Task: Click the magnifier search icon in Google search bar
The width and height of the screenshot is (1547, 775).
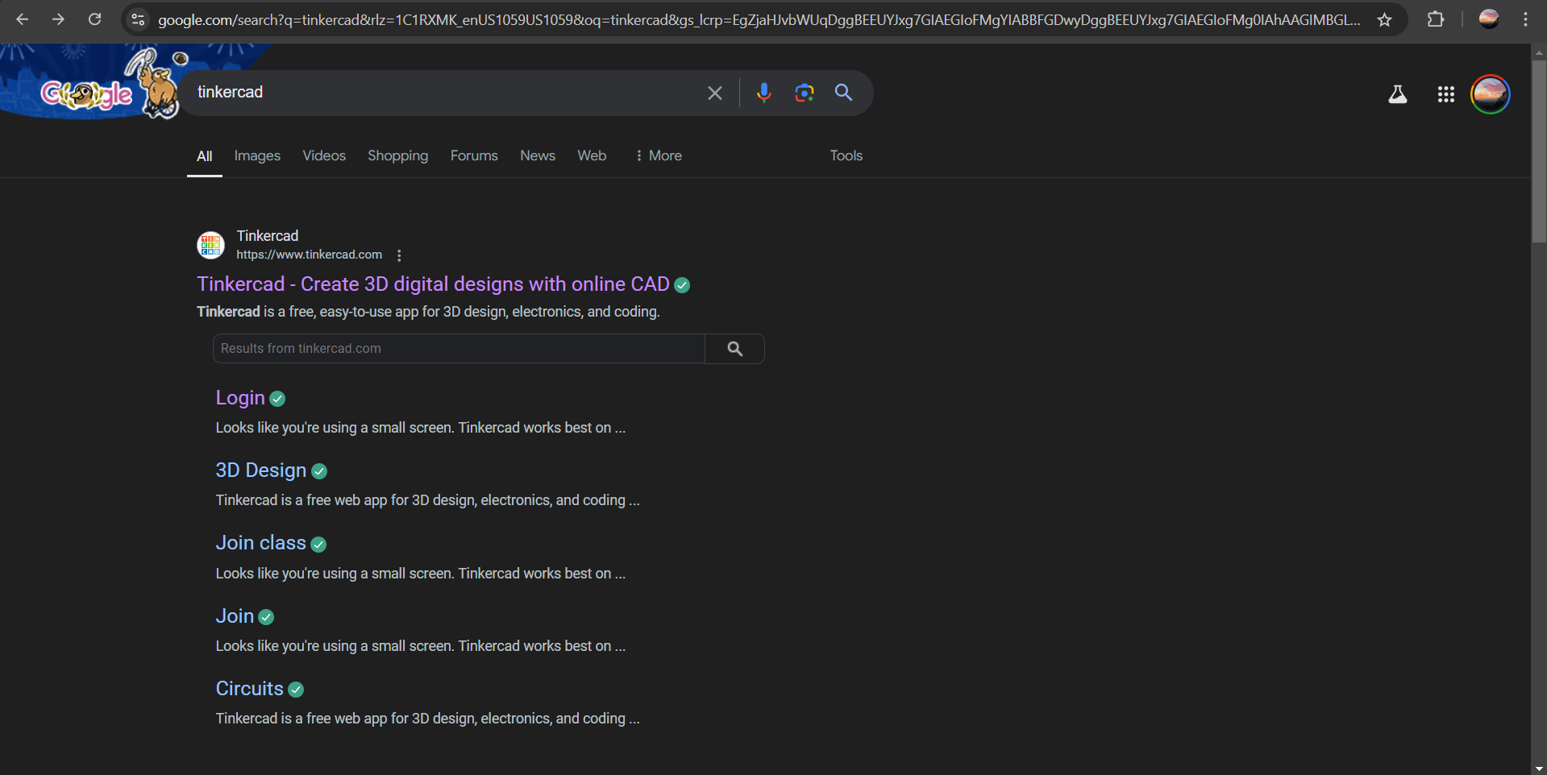Action: click(843, 93)
